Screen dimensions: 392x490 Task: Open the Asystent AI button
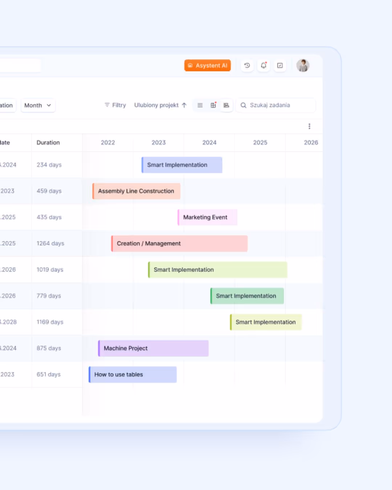(208, 65)
